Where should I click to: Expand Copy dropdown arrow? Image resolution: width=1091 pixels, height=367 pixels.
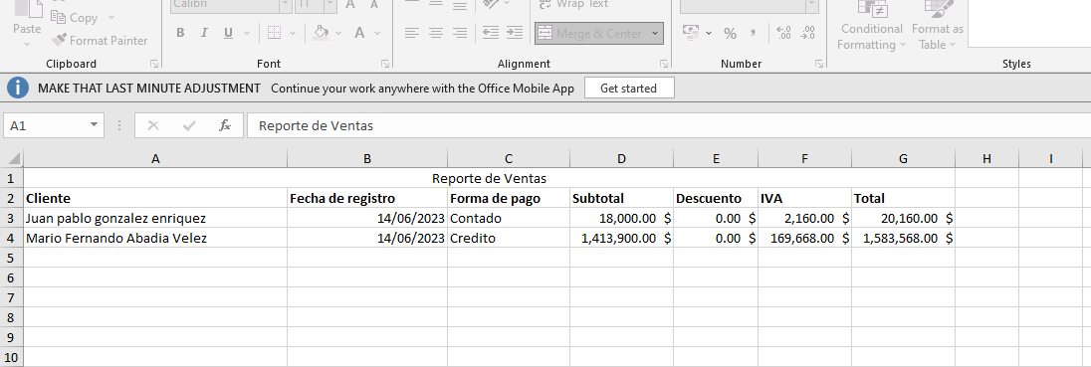[111, 17]
